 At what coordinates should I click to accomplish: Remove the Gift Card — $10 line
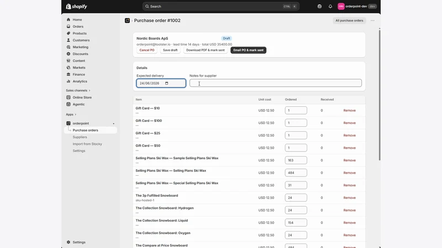pos(349,111)
